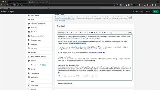160x90 pixels.
Task: Go back with the browser back arrow
Action: (2, 5)
